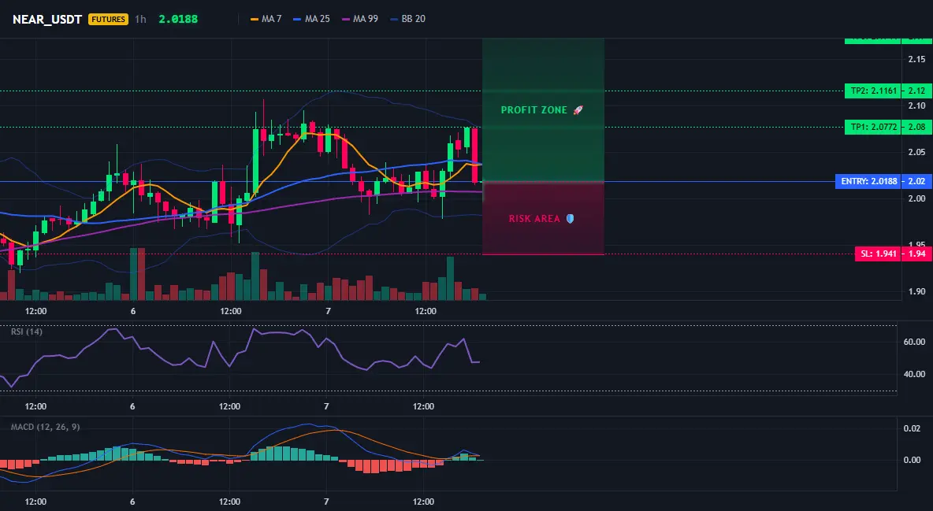Click the MA 99 legend item
Viewport: 933px width, 511px height.
(359, 19)
